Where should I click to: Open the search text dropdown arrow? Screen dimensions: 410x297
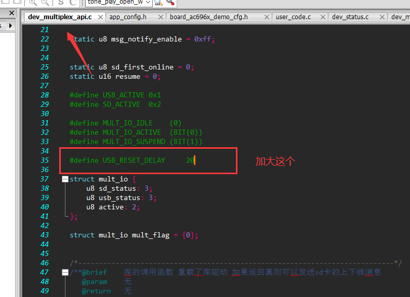(x=148, y=3)
